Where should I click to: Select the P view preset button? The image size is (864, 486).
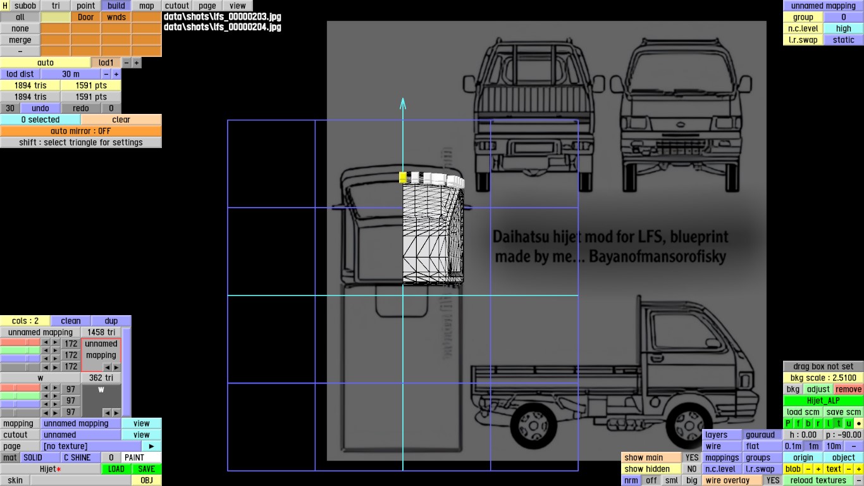788,423
